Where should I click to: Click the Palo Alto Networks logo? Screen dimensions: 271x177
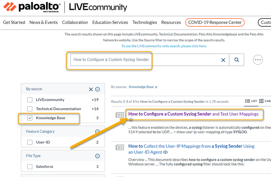tap(32, 7)
